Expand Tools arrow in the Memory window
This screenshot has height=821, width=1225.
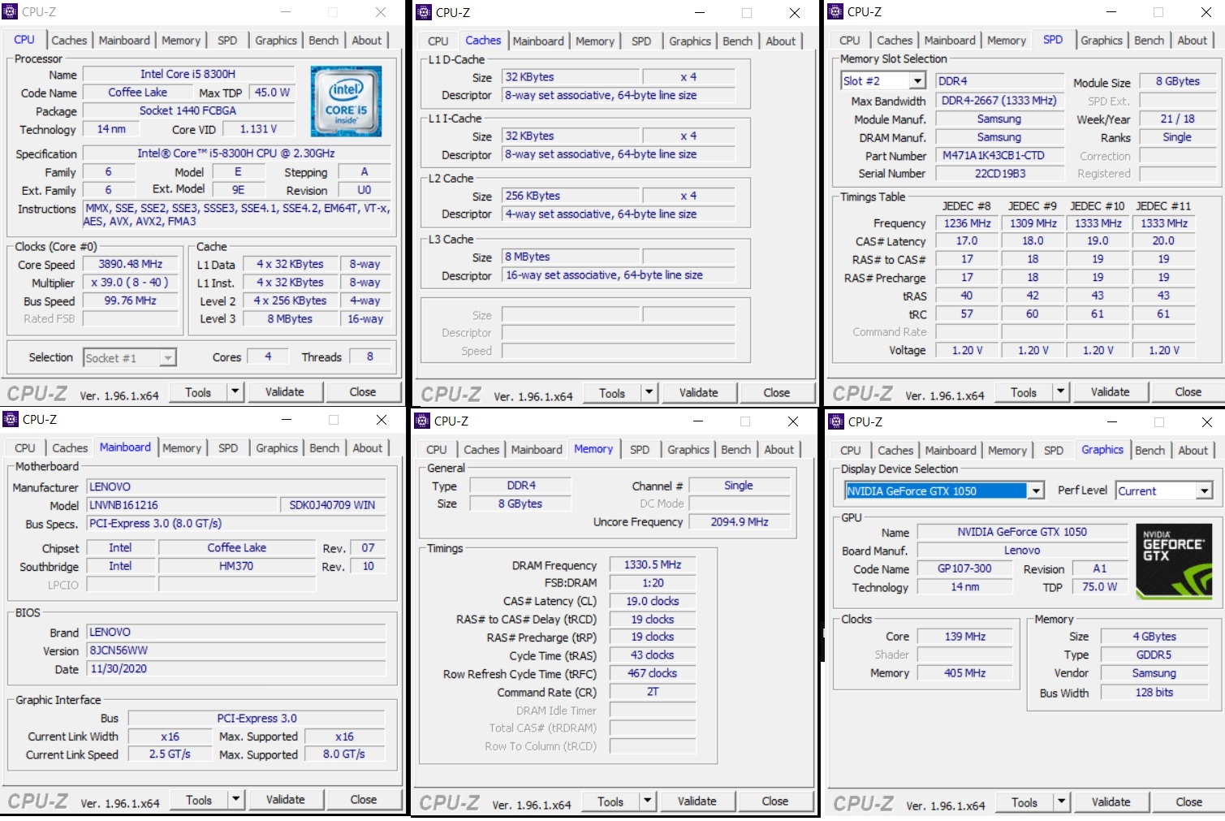(647, 801)
